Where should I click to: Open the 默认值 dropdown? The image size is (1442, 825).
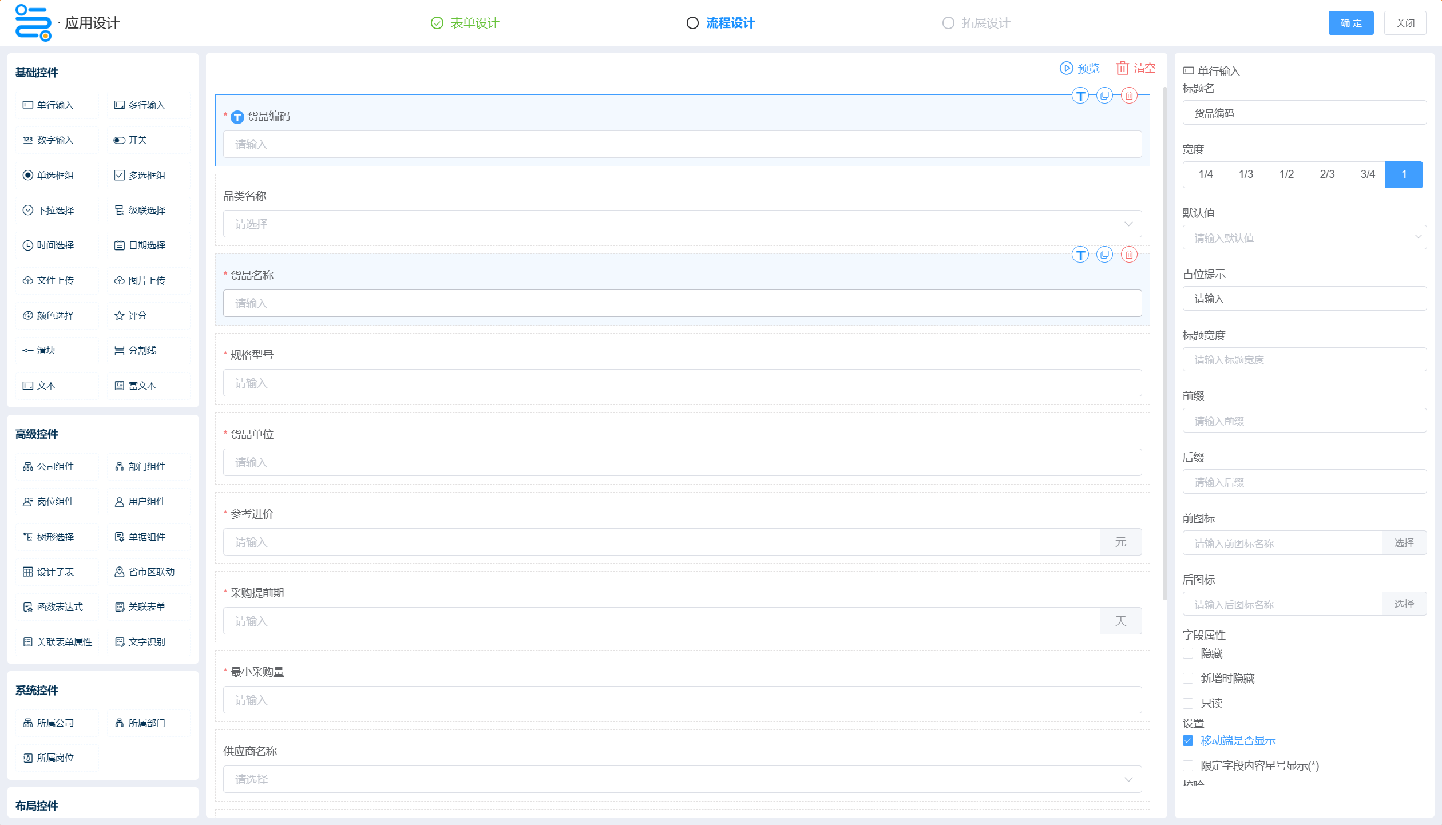pos(1304,237)
